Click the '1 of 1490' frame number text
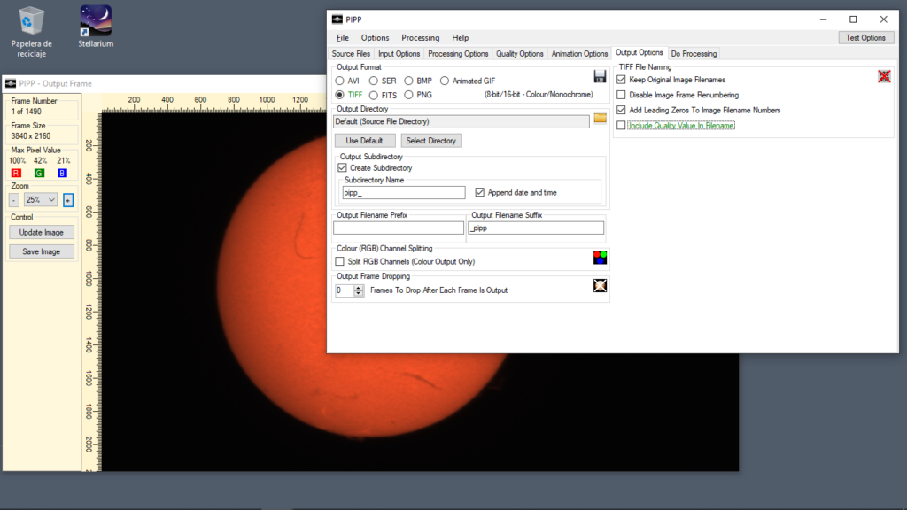This screenshot has width=907, height=510. 26,112
